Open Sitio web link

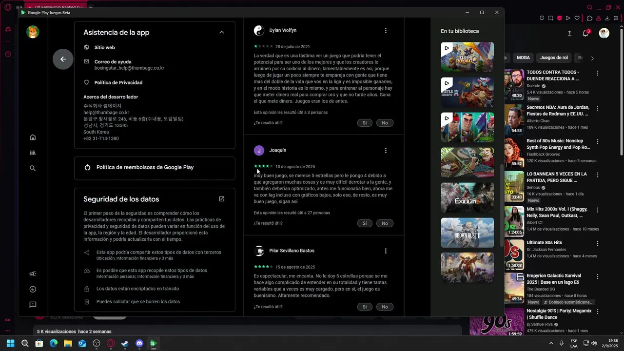tap(105, 47)
